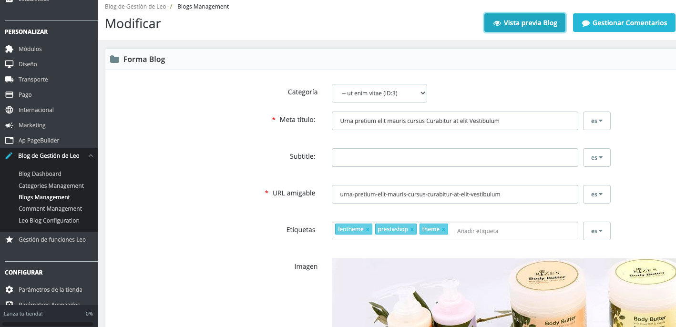Click the leotheme tag label

(x=351, y=230)
